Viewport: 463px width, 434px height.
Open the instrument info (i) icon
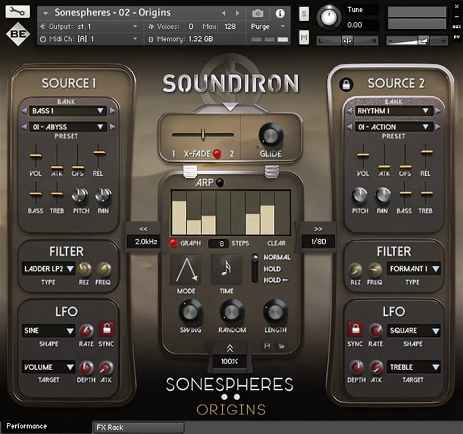(280, 13)
